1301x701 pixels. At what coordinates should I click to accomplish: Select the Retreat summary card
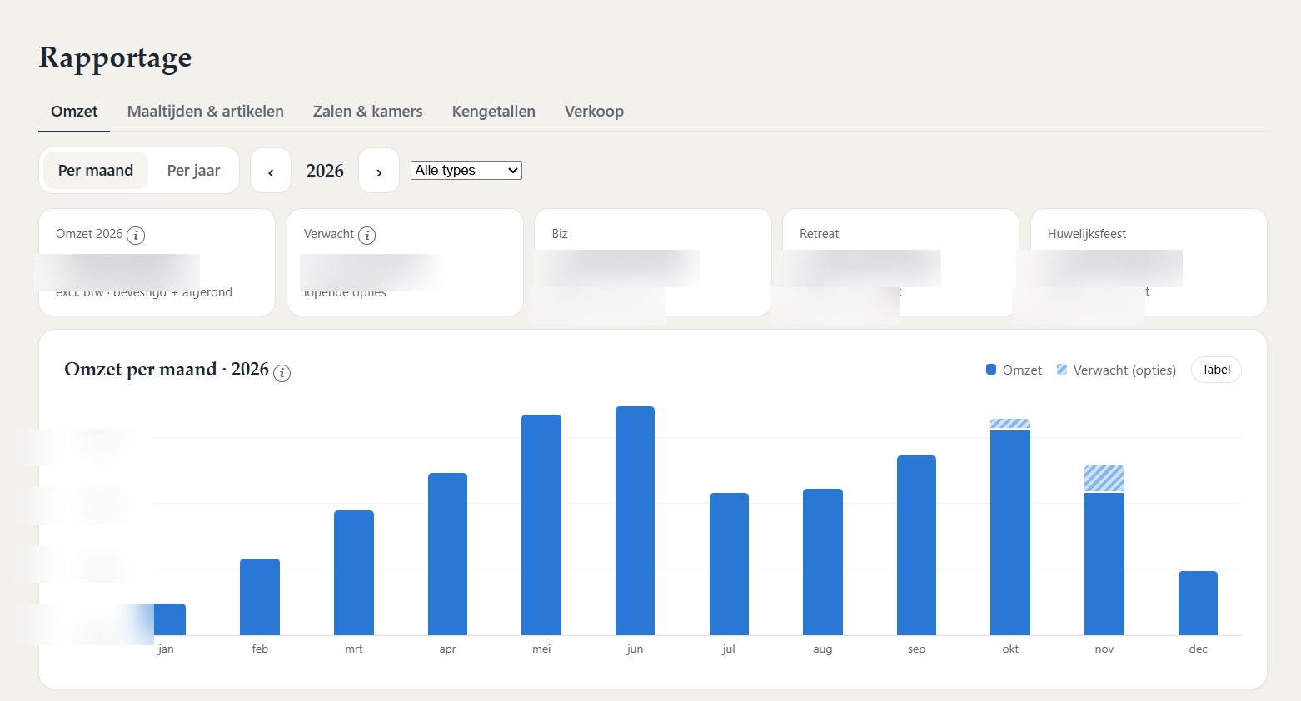(x=900, y=262)
